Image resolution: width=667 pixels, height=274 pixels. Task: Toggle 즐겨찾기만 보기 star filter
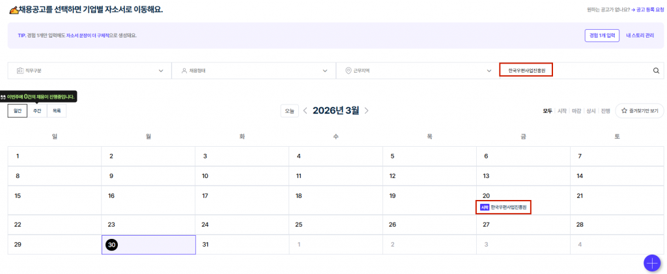[x=639, y=111]
